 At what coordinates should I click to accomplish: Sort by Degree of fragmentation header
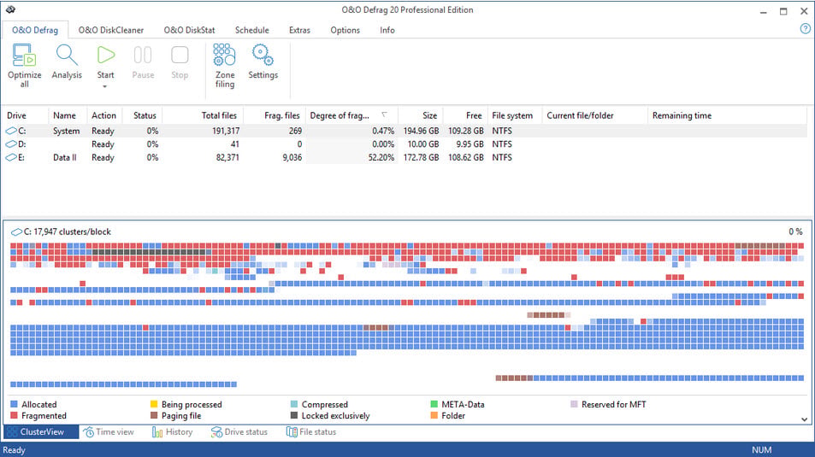coord(351,115)
